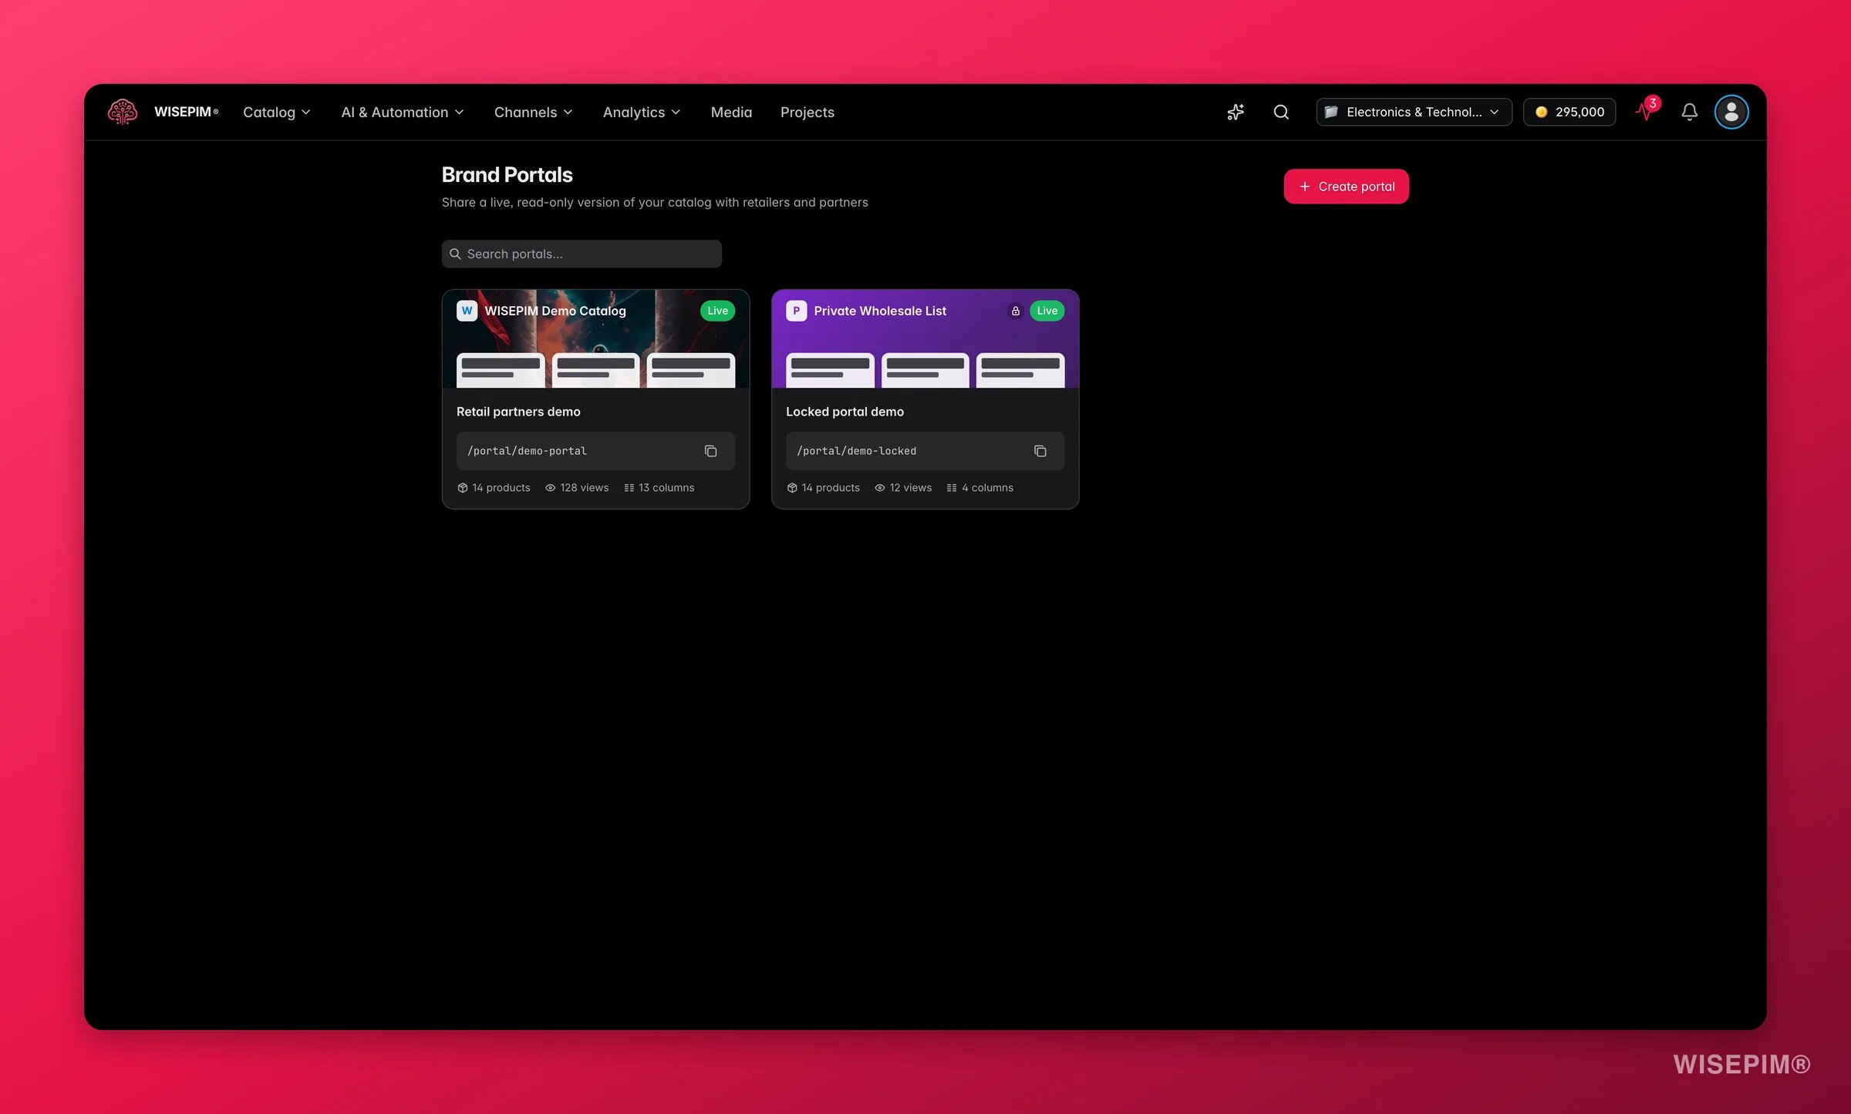Click Live badge on WISEPIM Demo Catalog
1851x1114 pixels.
[x=717, y=311]
